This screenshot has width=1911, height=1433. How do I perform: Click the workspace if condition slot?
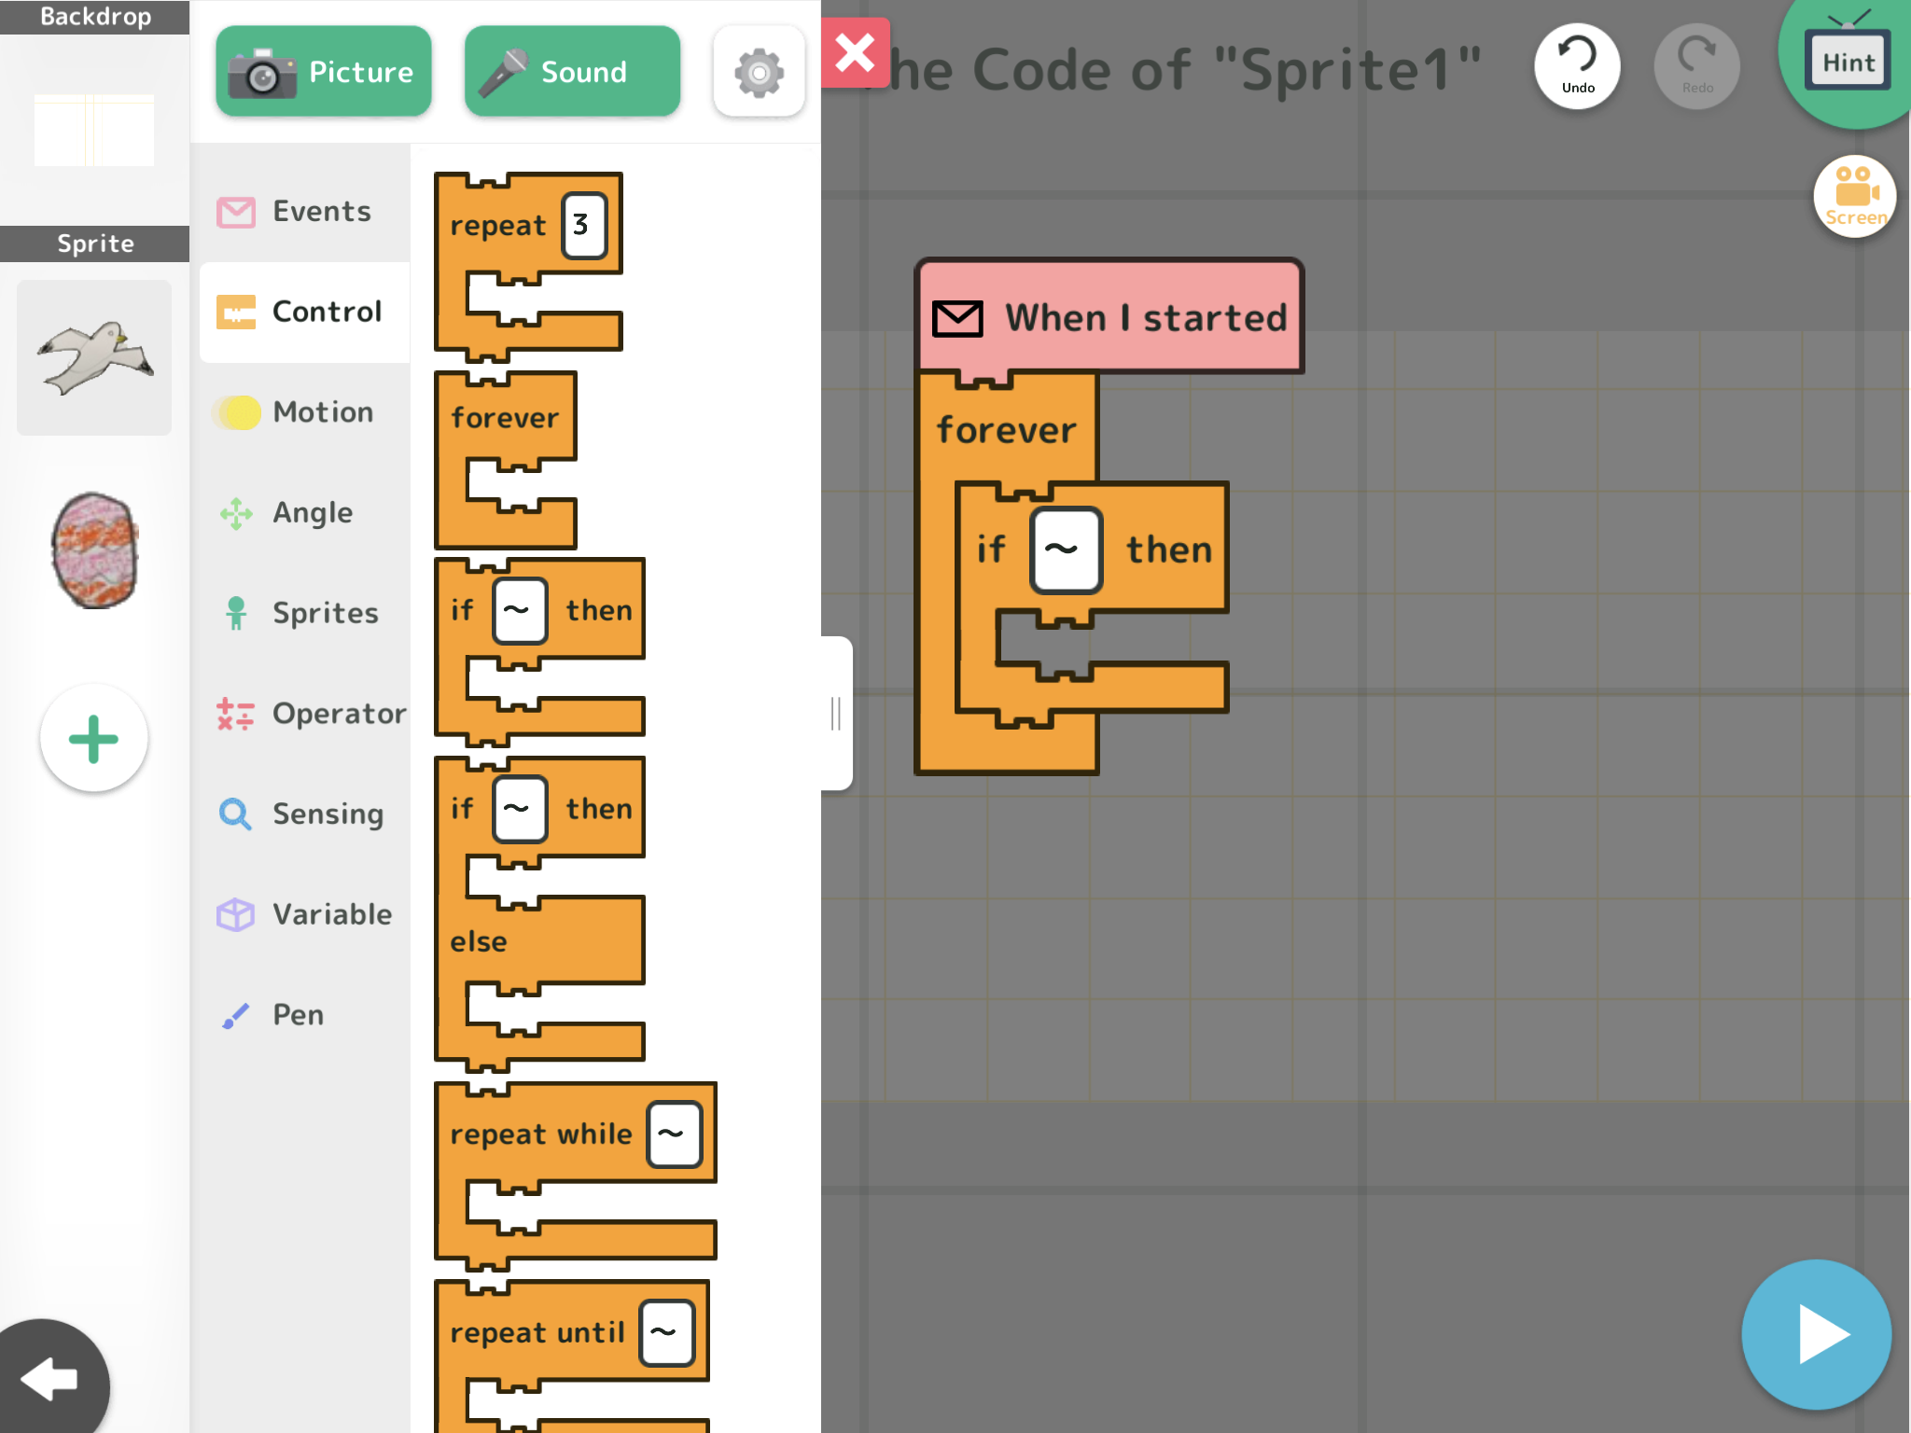1066,550
